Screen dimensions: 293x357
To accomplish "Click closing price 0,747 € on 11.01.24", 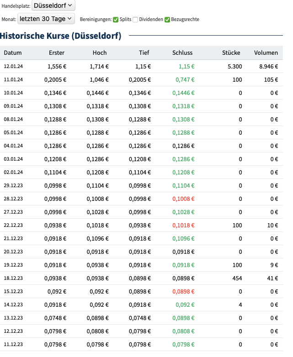I will tap(185, 79).
